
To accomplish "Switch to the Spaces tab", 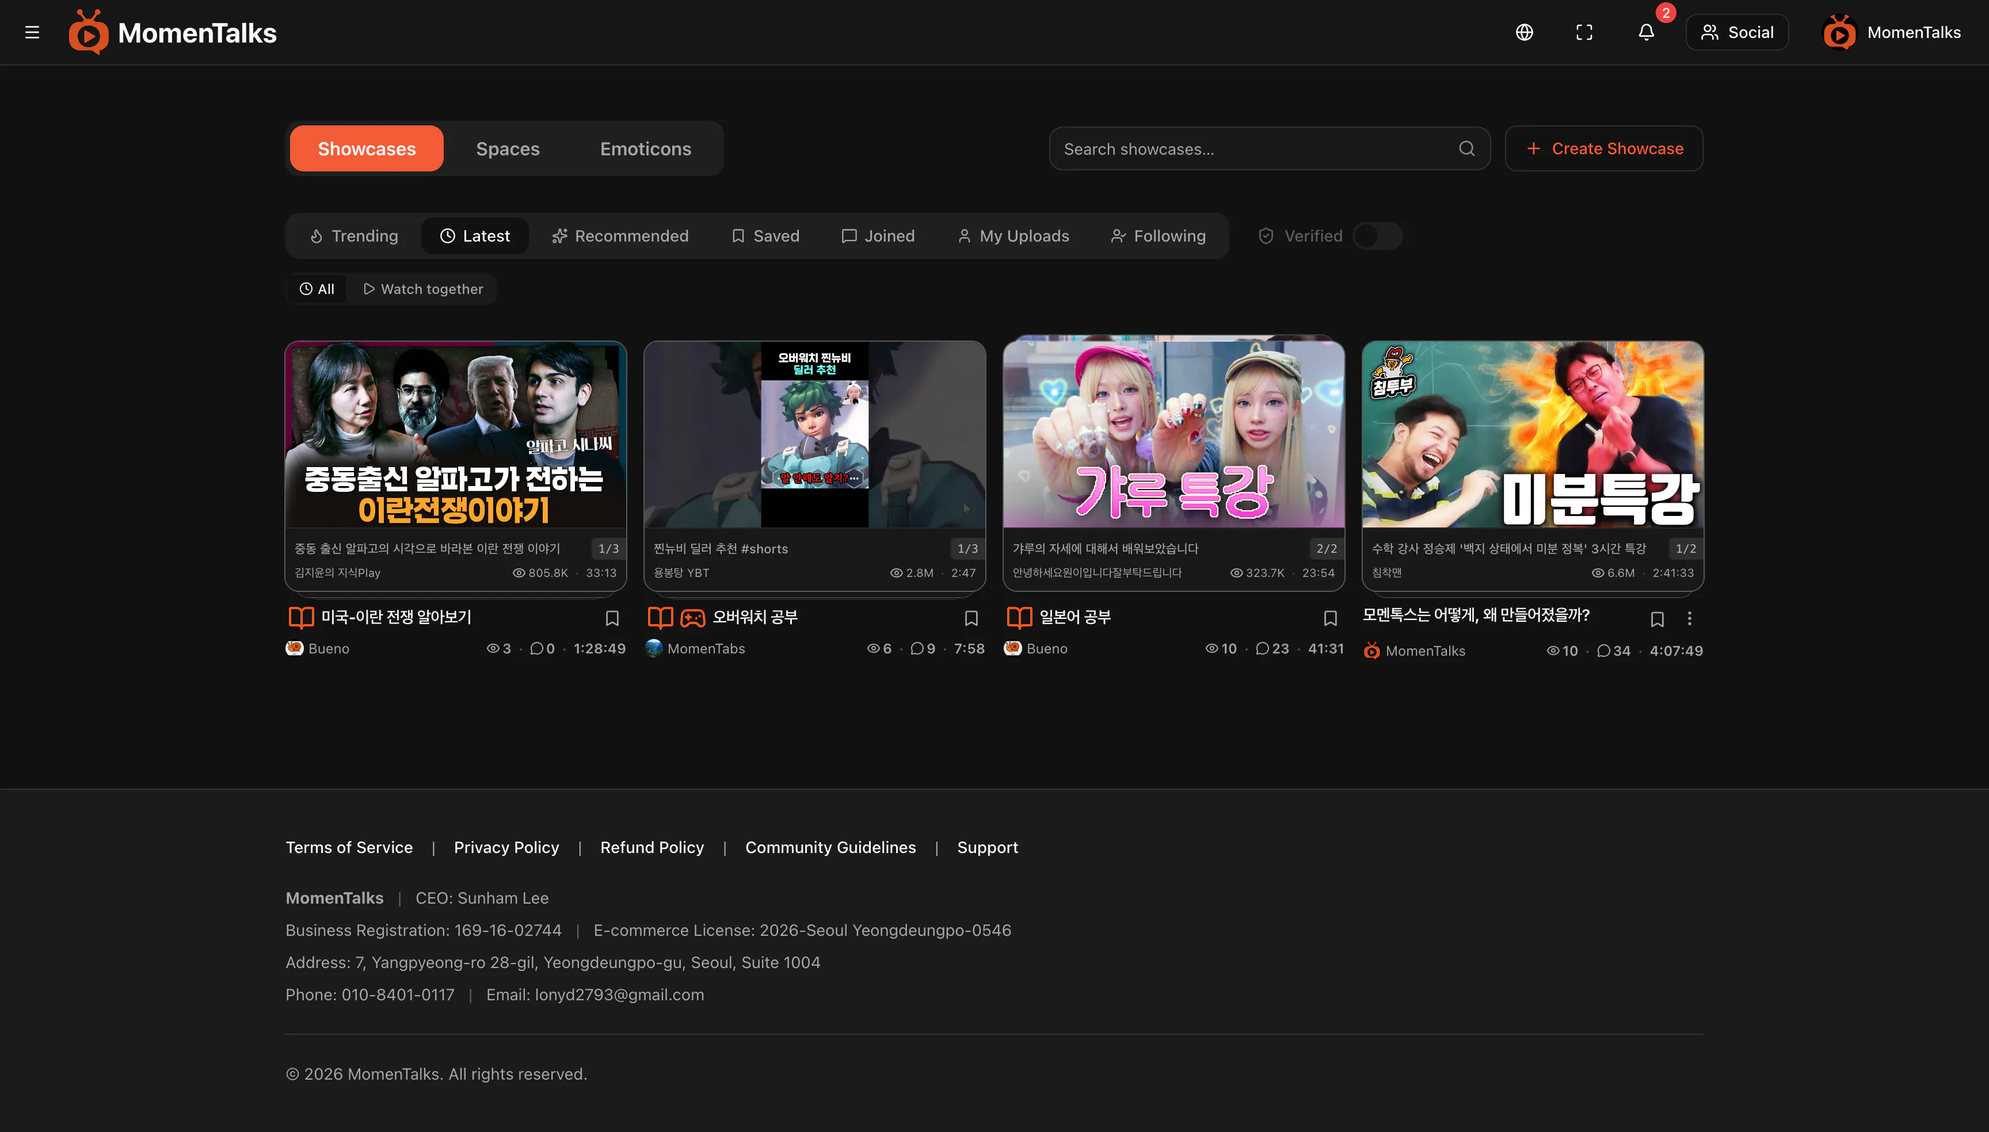I will pyautogui.click(x=507, y=148).
